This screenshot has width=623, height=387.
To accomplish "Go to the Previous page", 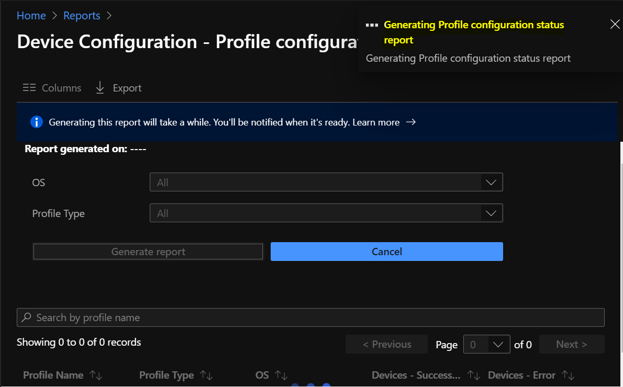I will (x=386, y=344).
